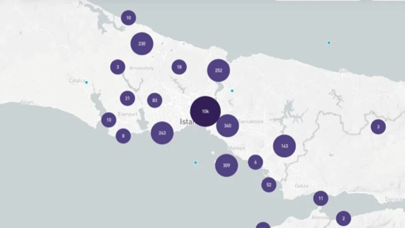Image resolution: width=405 pixels, height=228 pixels.
Task: Click the cyan dot near Çatalca
Action: (x=87, y=82)
